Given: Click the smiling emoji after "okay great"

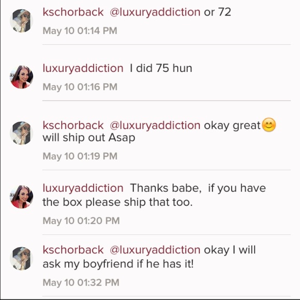Looking at the screenshot, I should point(269,125).
